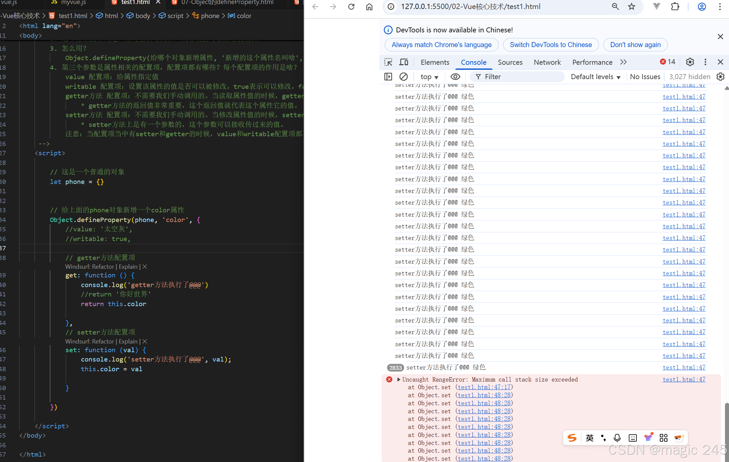729x462 pixels.
Task: Switch to the Network tab
Action: (x=547, y=62)
